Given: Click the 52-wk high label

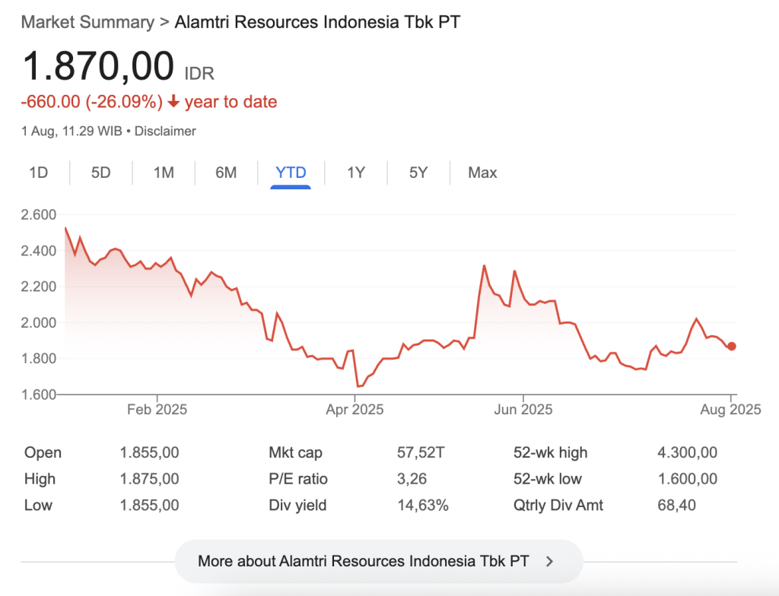Looking at the screenshot, I should (x=551, y=452).
